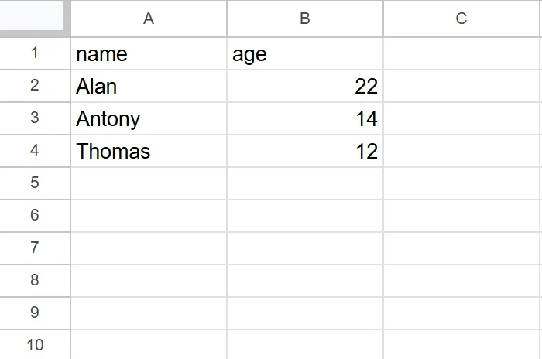This screenshot has width=542, height=359.
Task: Select empty cell B6
Action: tap(305, 216)
